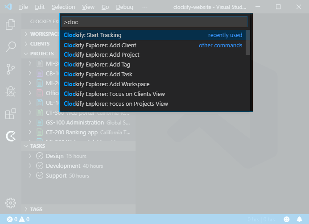Open the Selection menu

pyautogui.click(x=63, y=7)
